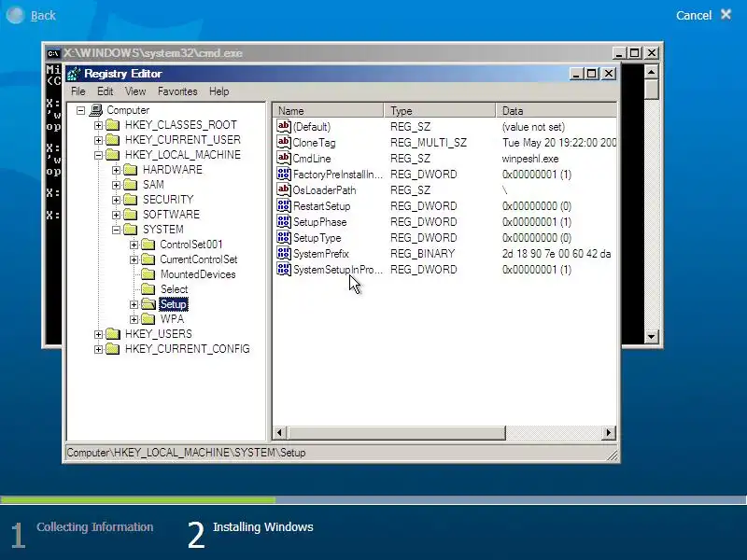Click the HARDWARE folder icon

click(x=131, y=170)
